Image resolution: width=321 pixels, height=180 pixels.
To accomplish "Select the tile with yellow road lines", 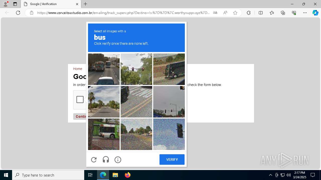I will (136, 102).
